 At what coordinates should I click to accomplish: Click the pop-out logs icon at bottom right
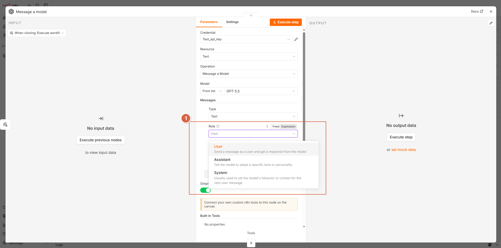[x=489, y=245]
